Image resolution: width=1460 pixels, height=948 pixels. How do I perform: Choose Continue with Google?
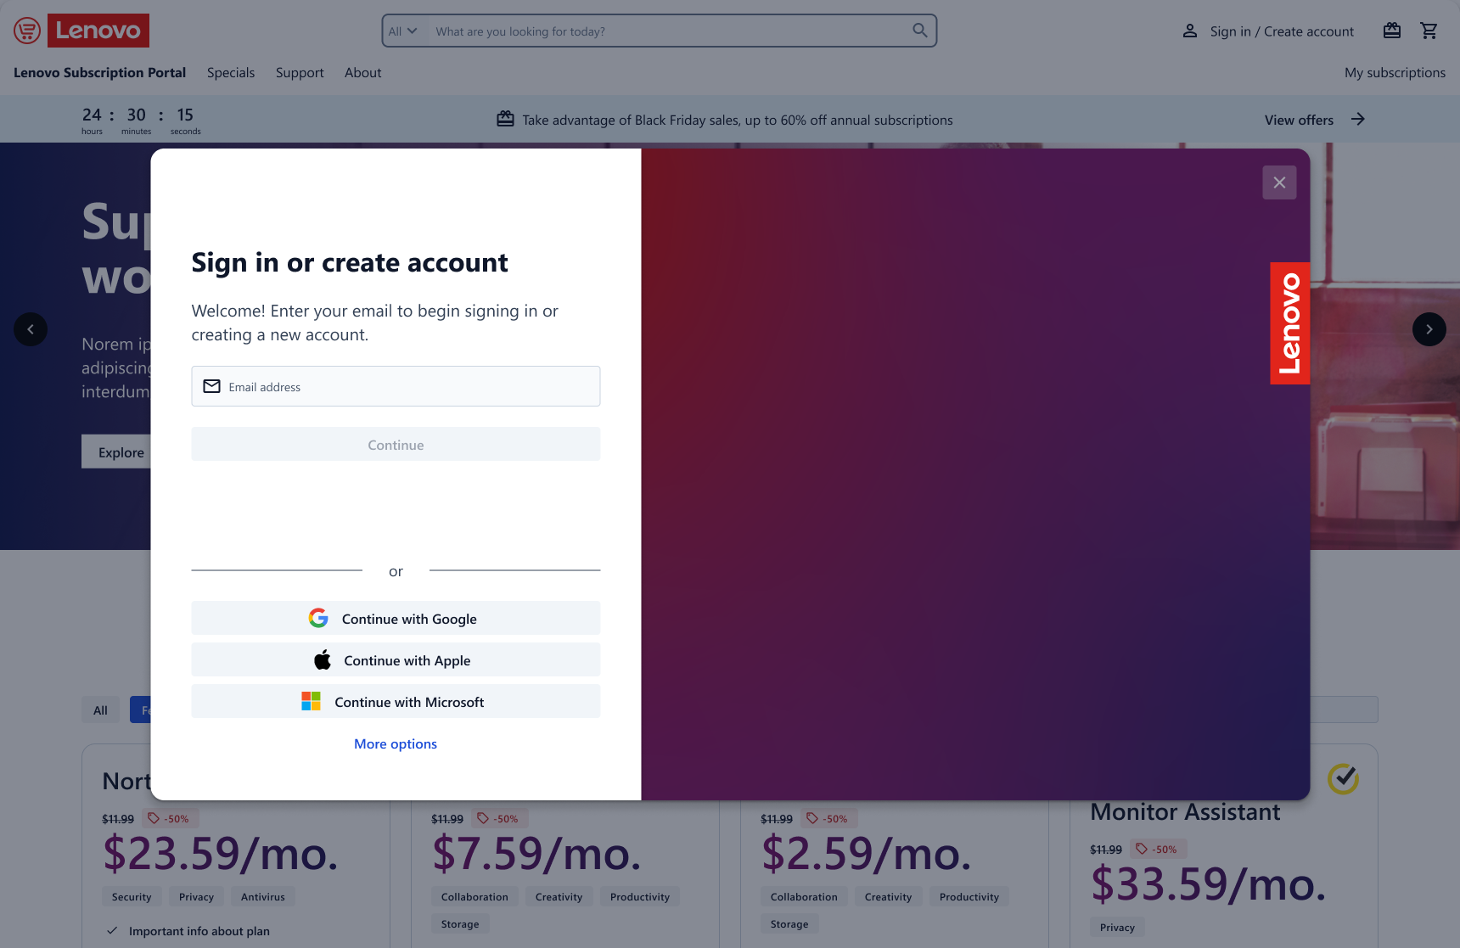coord(396,618)
